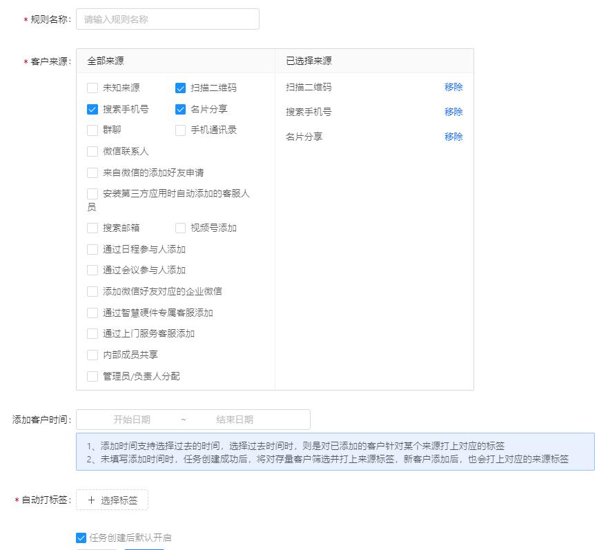Viewport: 595px width, 550px height.
Task: Click the 选择标签 button to add tags
Action: click(112, 500)
